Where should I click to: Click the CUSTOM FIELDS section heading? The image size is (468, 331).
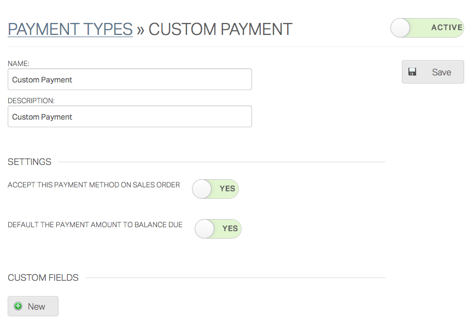(x=43, y=277)
